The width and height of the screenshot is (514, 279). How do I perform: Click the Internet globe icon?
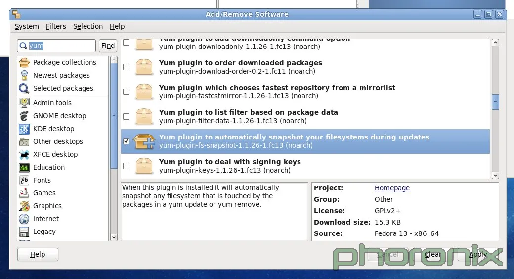[x=24, y=219]
